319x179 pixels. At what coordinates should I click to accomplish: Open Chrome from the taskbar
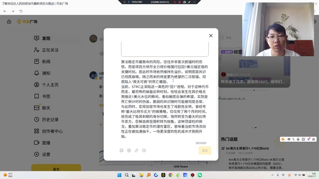(x=170, y=175)
